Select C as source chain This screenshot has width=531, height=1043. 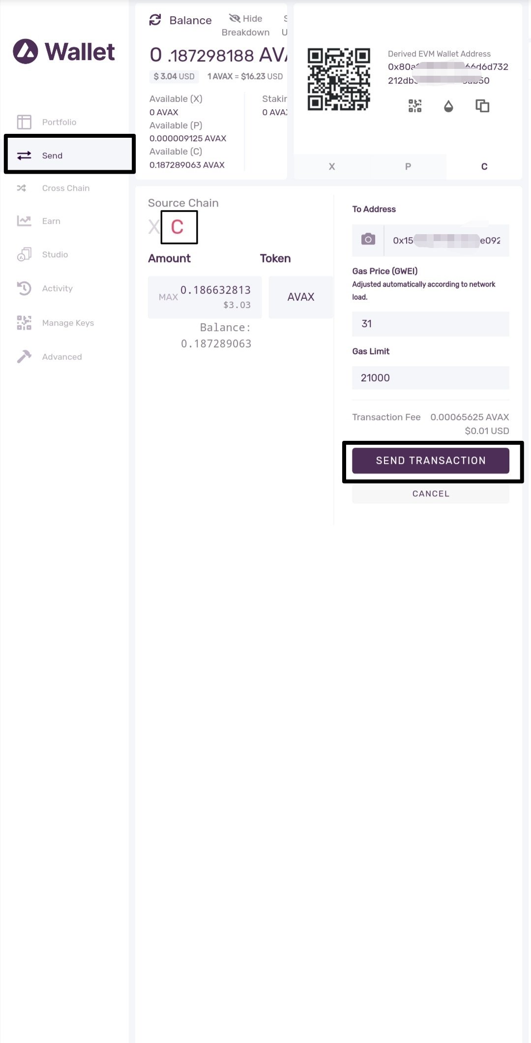(177, 227)
